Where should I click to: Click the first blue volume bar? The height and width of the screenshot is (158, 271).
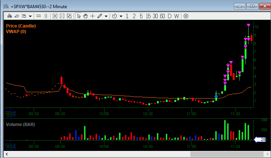coord(76,135)
